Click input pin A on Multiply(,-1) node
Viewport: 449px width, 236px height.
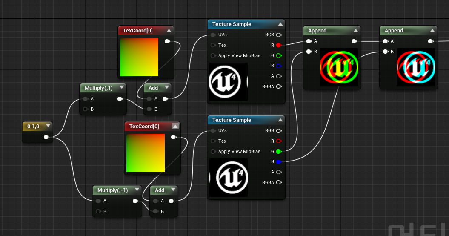pyautogui.click(x=98, y=201)
